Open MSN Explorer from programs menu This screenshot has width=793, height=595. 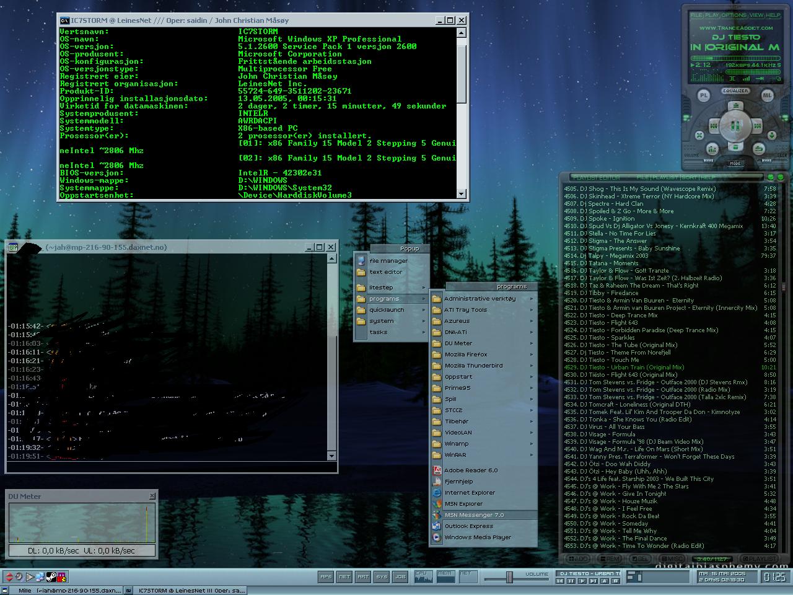[483, 504]
